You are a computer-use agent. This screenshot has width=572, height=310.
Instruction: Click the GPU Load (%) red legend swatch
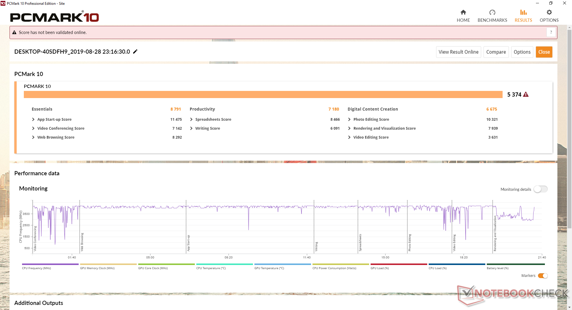point(399,264)
